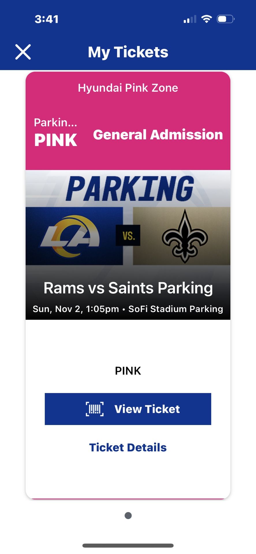Image resolution: width=256 pixels, height=554 pixels.
Task: Tap the VS. badge between team logos
Action: click(127, 235)
